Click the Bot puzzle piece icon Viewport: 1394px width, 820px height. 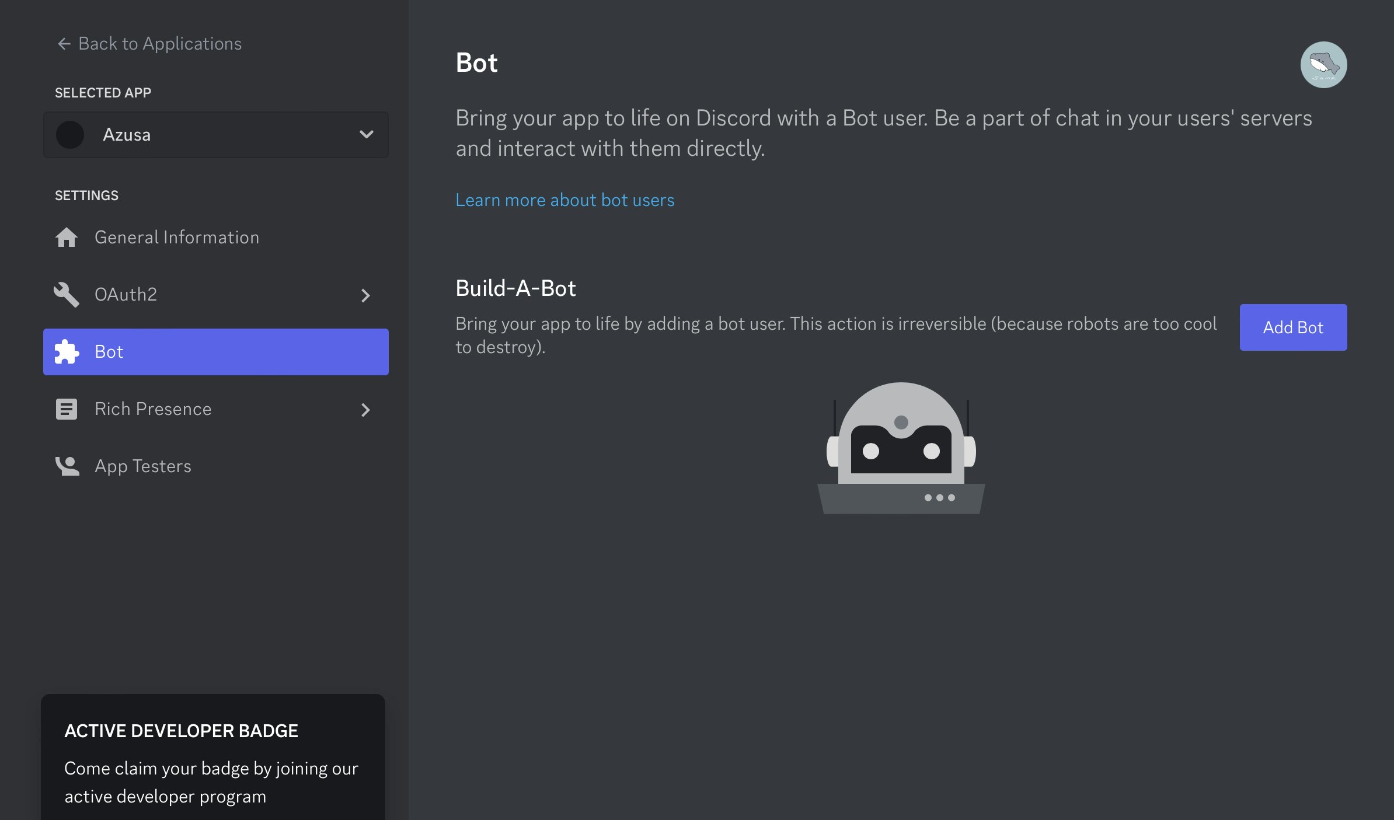point(67,352)
